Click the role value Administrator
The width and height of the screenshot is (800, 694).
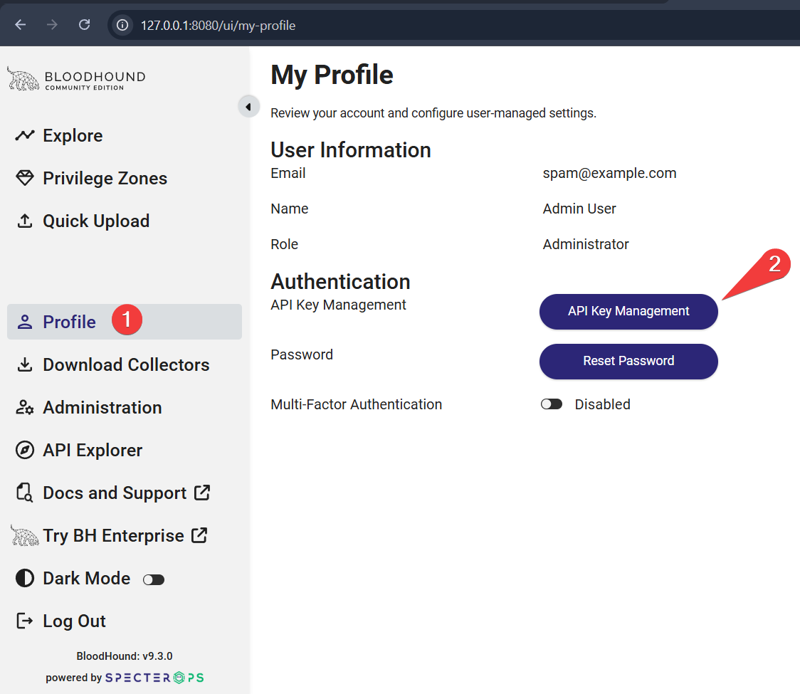tap(586, 244)
